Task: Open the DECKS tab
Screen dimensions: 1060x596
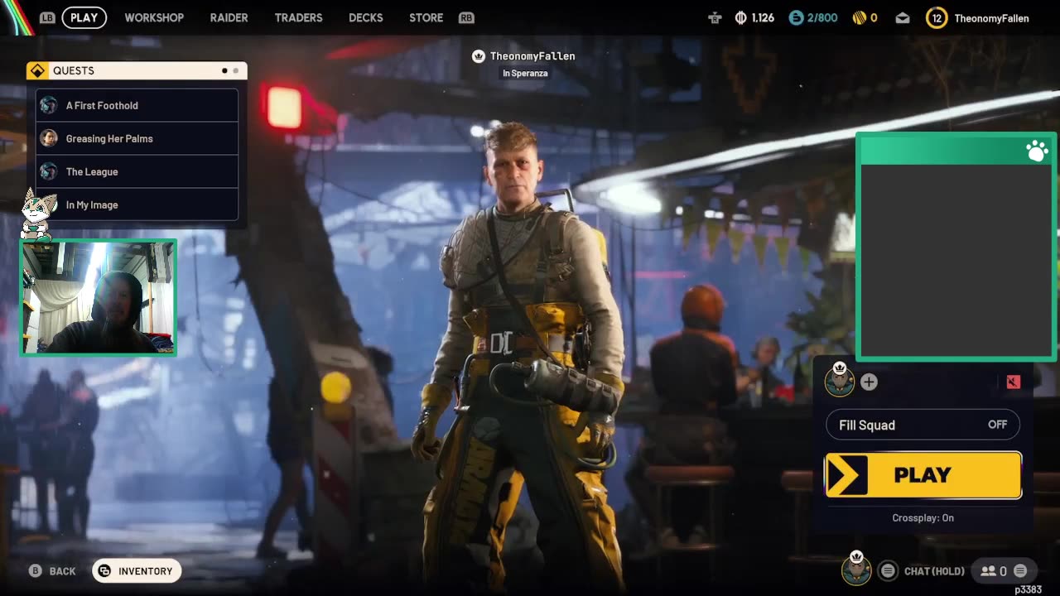Action: (x=365, y=17)
